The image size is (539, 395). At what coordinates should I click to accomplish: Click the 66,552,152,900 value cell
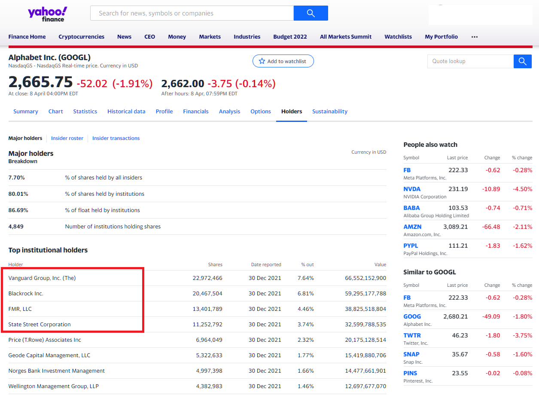[x=365, y=278]
